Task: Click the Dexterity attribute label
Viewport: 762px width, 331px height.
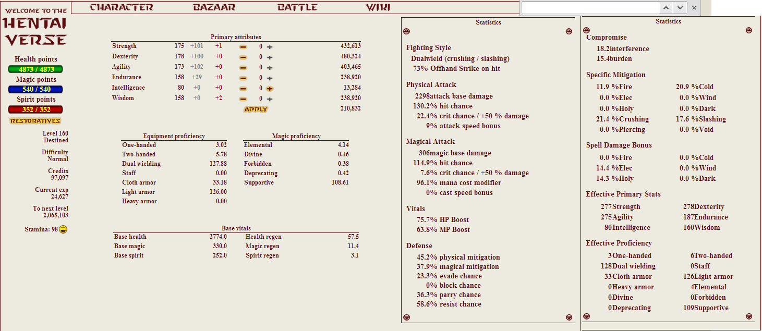Action: (125, 56)
